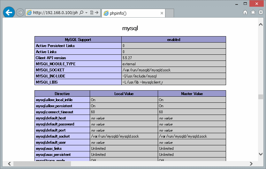The height and width of the screenshot is (169, 266).
Task: Click max_persistent master value Unlimited
Action: pos(166,155)
